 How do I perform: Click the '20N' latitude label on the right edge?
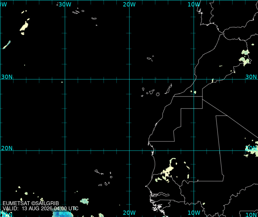coord(251,148)
